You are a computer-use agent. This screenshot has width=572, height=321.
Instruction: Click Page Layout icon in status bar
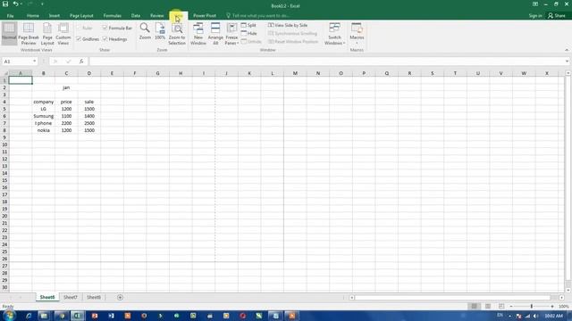488,307
